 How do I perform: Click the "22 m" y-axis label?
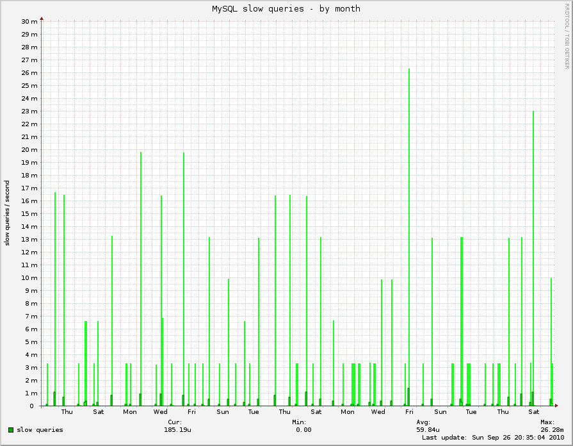29,124
